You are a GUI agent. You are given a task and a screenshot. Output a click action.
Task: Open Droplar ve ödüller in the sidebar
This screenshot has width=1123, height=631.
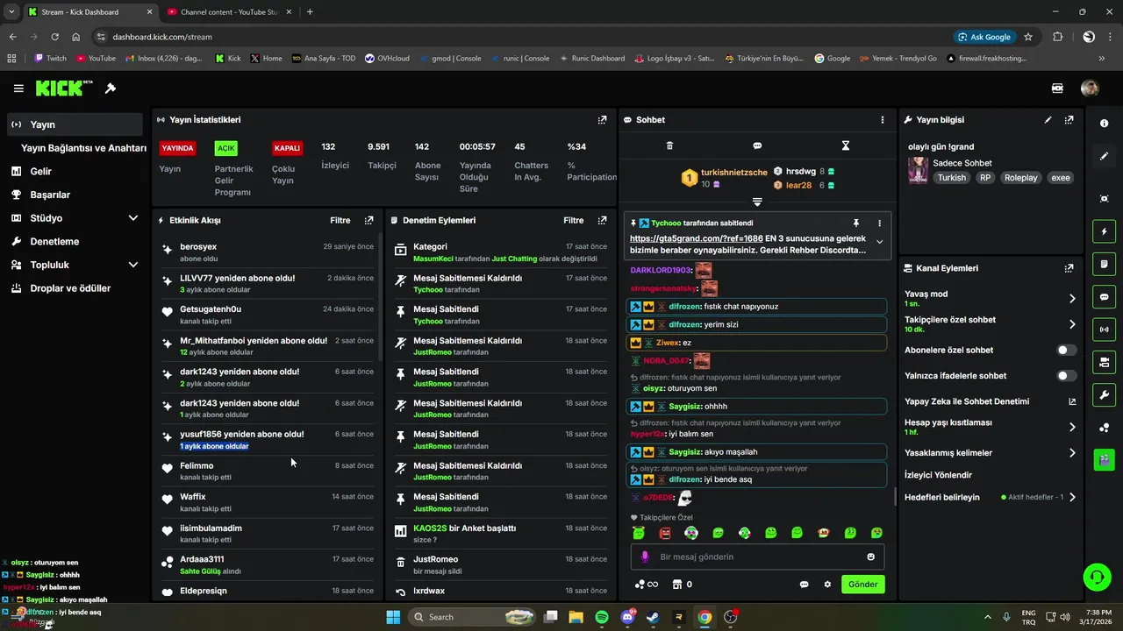coord(75,288)
